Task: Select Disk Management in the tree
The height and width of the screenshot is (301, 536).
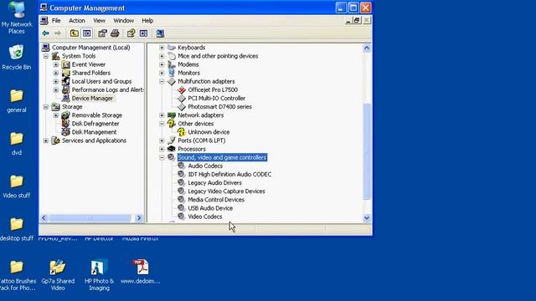Action: [x=94, y=132]
